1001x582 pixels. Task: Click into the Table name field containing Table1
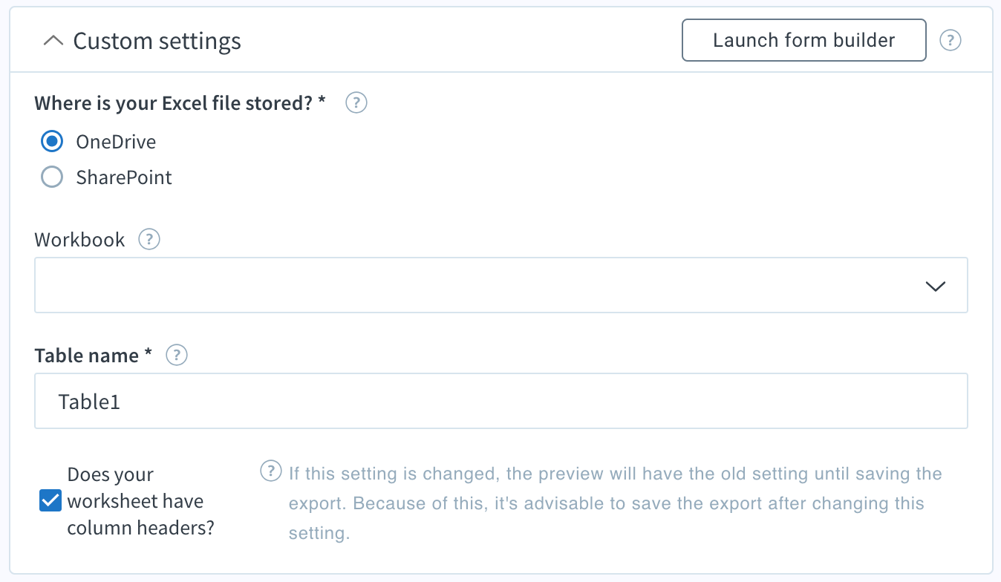click(500, 402)
